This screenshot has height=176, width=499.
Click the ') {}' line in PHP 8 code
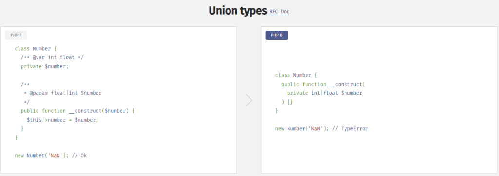(x=287, y=102)
